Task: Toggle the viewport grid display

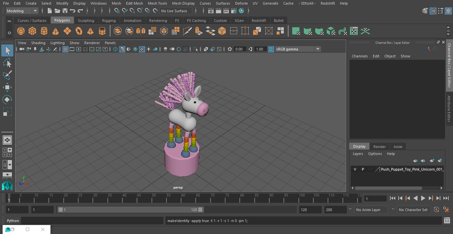Action: [65, 49]
